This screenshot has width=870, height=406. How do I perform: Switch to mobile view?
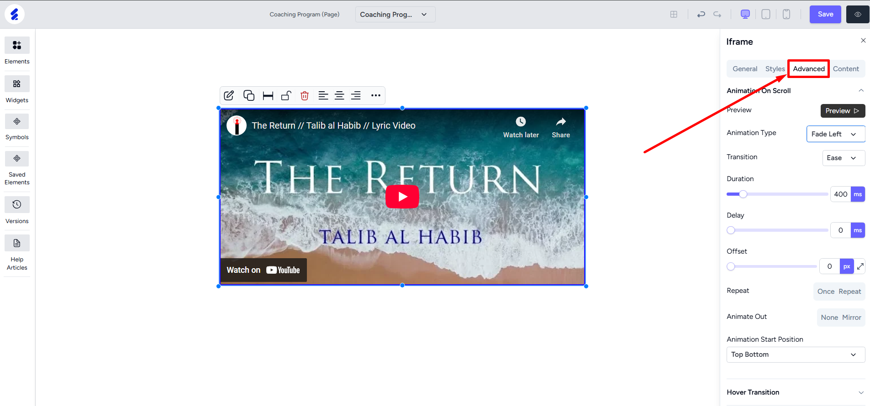(786, 14)
